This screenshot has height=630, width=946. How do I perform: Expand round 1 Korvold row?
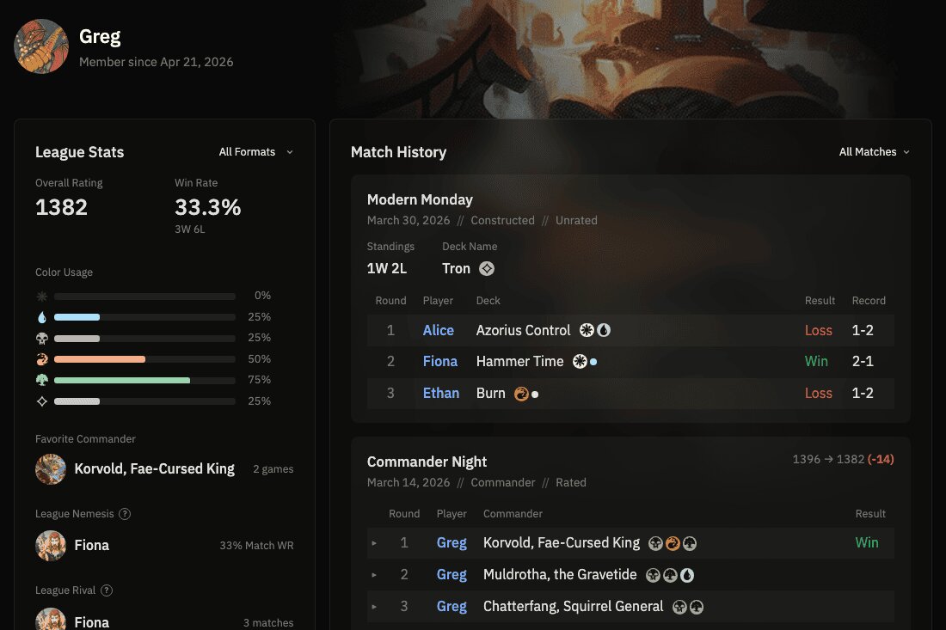click(374, 543)
